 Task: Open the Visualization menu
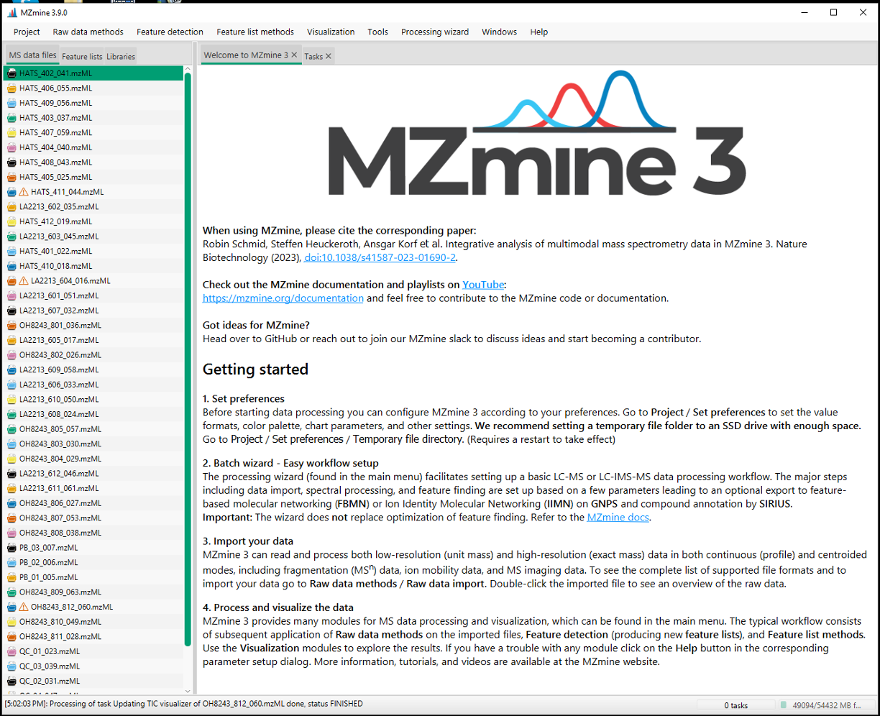pos(331,32)
